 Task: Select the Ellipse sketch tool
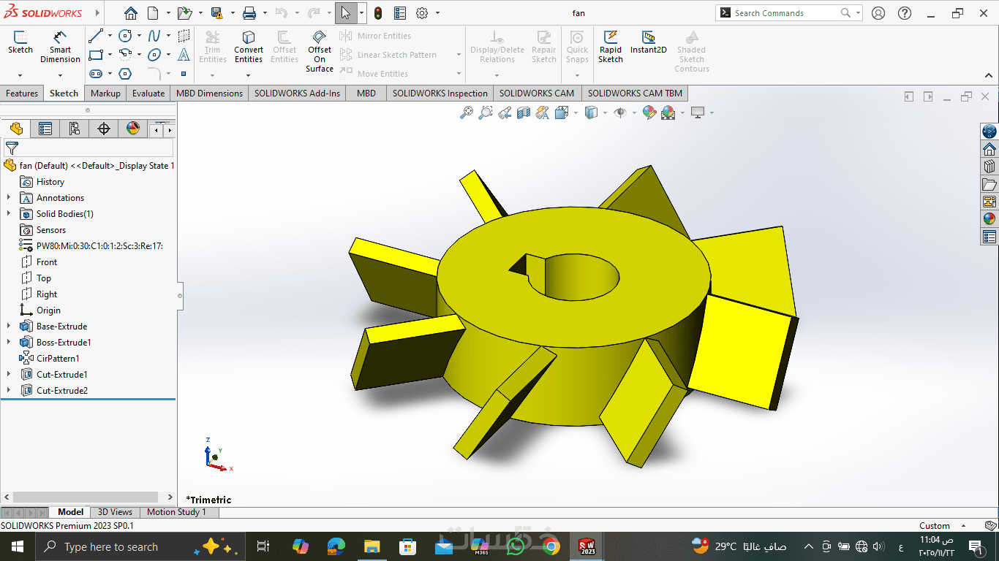[x=154, y=55]
